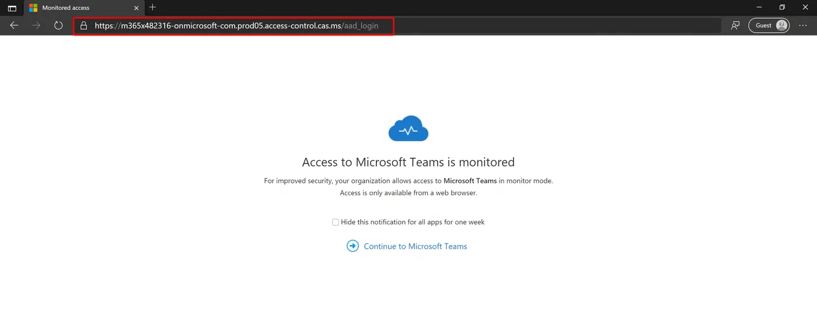
Task: Open Guest profile button
Action: pos(769,26)
